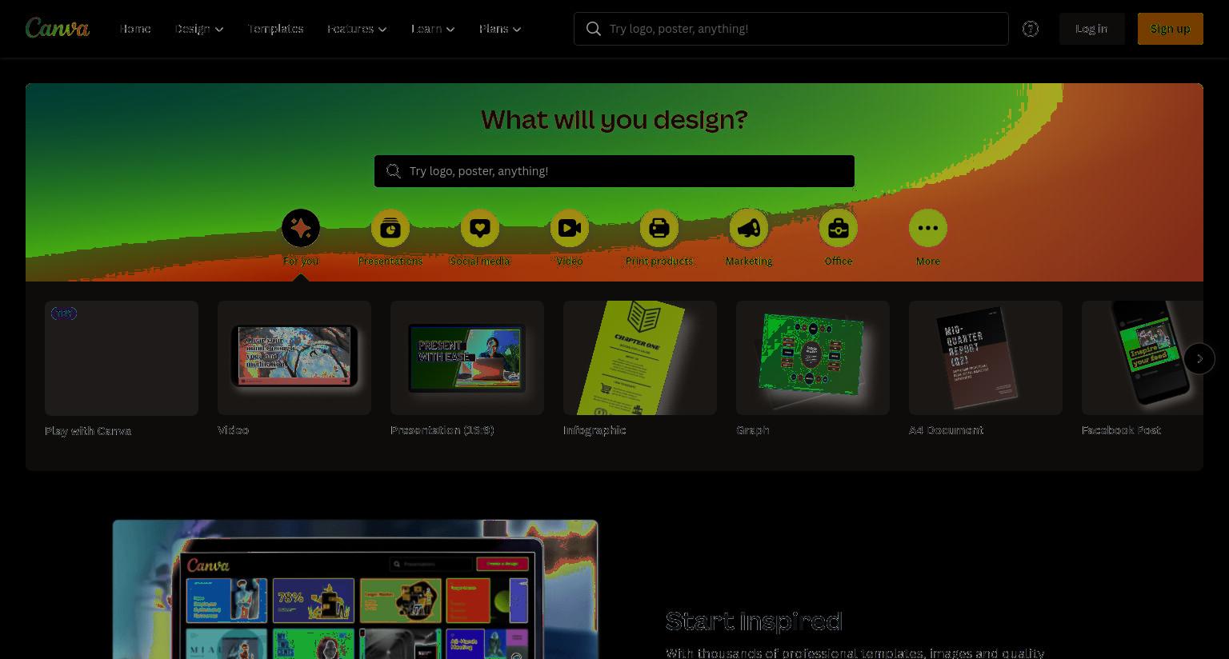The image size is (1229, 659).
Task: Click the 'Presentation (16:9)' label
Action: [x=442, y=430]
